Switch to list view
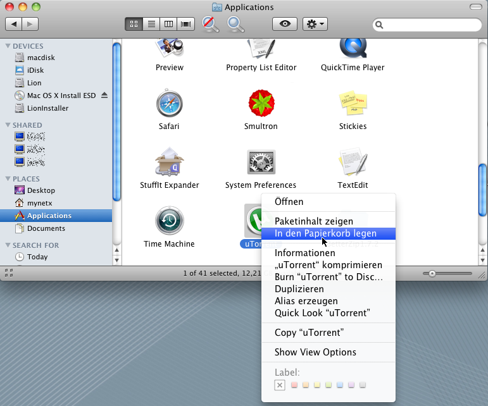The image size is (488, 406). pos(151,24)
